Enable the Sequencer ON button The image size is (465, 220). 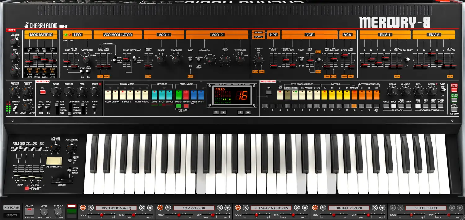coord(269,92)
